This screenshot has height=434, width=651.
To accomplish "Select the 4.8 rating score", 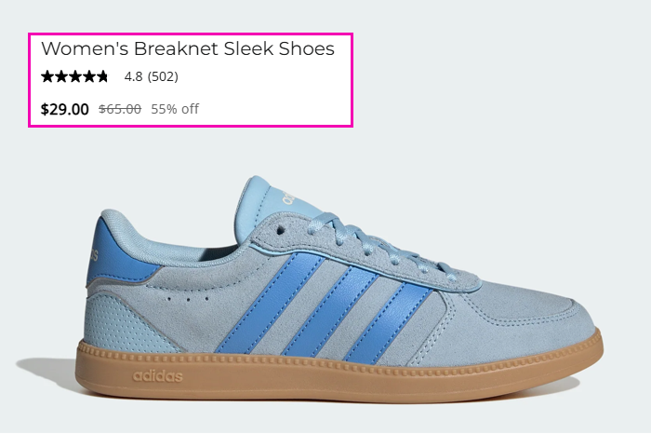I will [x=133, y=76].
